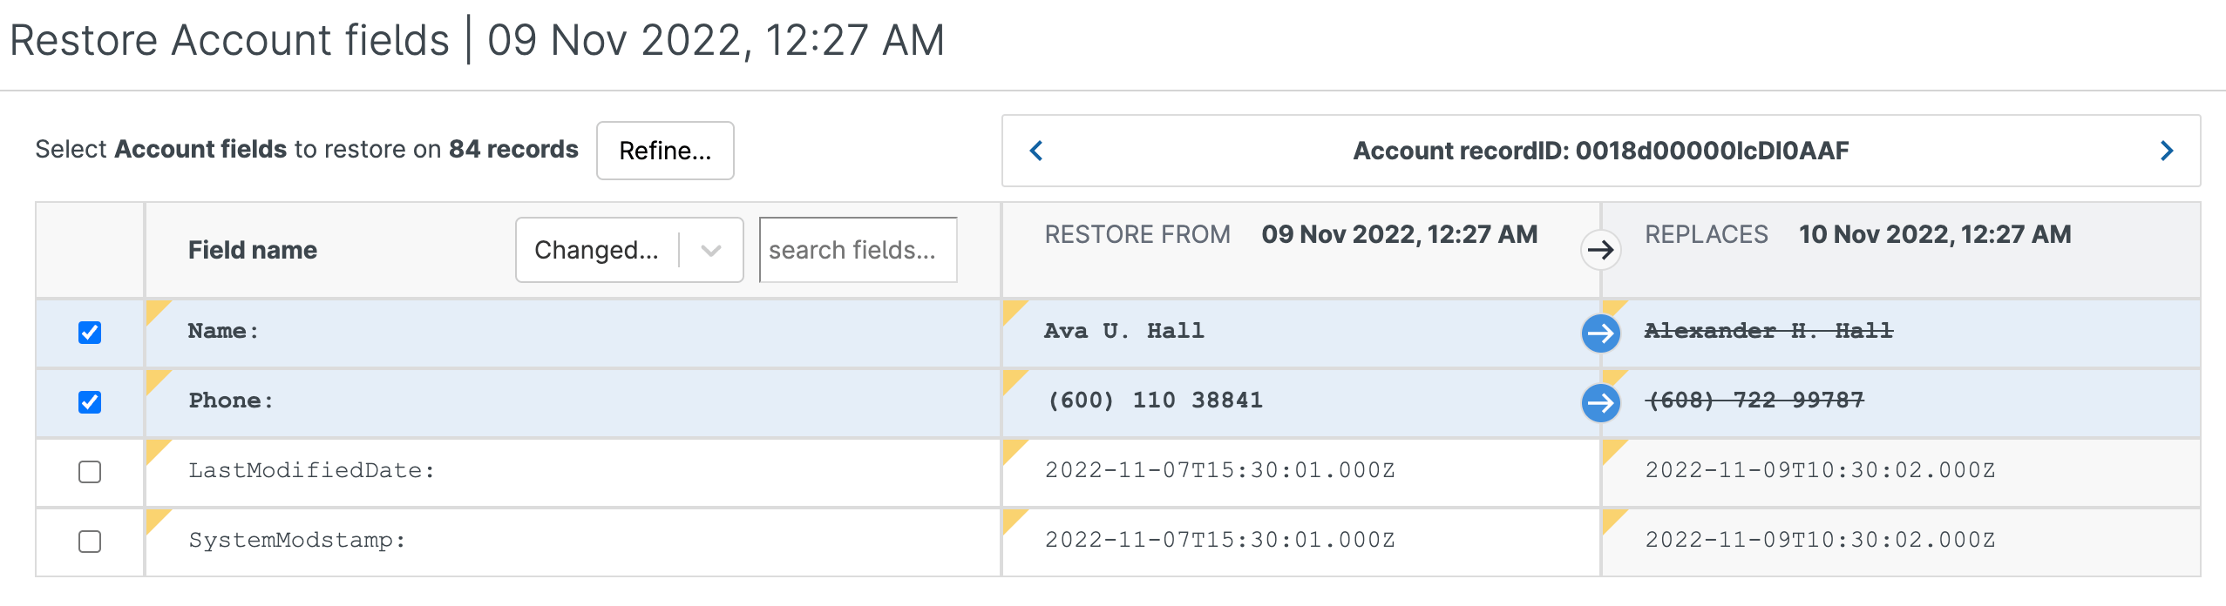Click blue restore arrow in Phone row
Viewport: 2226px width, 606px height.
tap(1600, 402)
